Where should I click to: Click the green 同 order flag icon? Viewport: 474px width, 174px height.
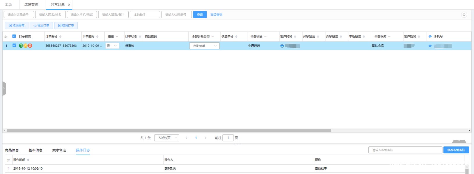tap(21, 46)
